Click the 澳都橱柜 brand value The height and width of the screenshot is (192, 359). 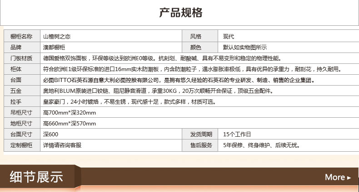click(54, 47)
